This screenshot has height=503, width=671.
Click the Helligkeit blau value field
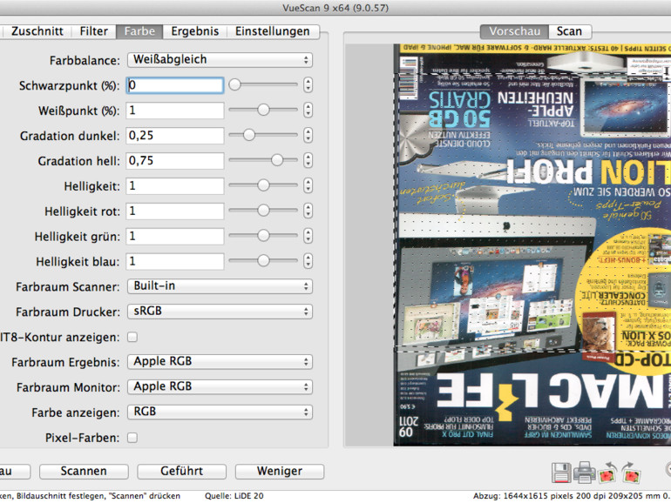pos(175,262)
